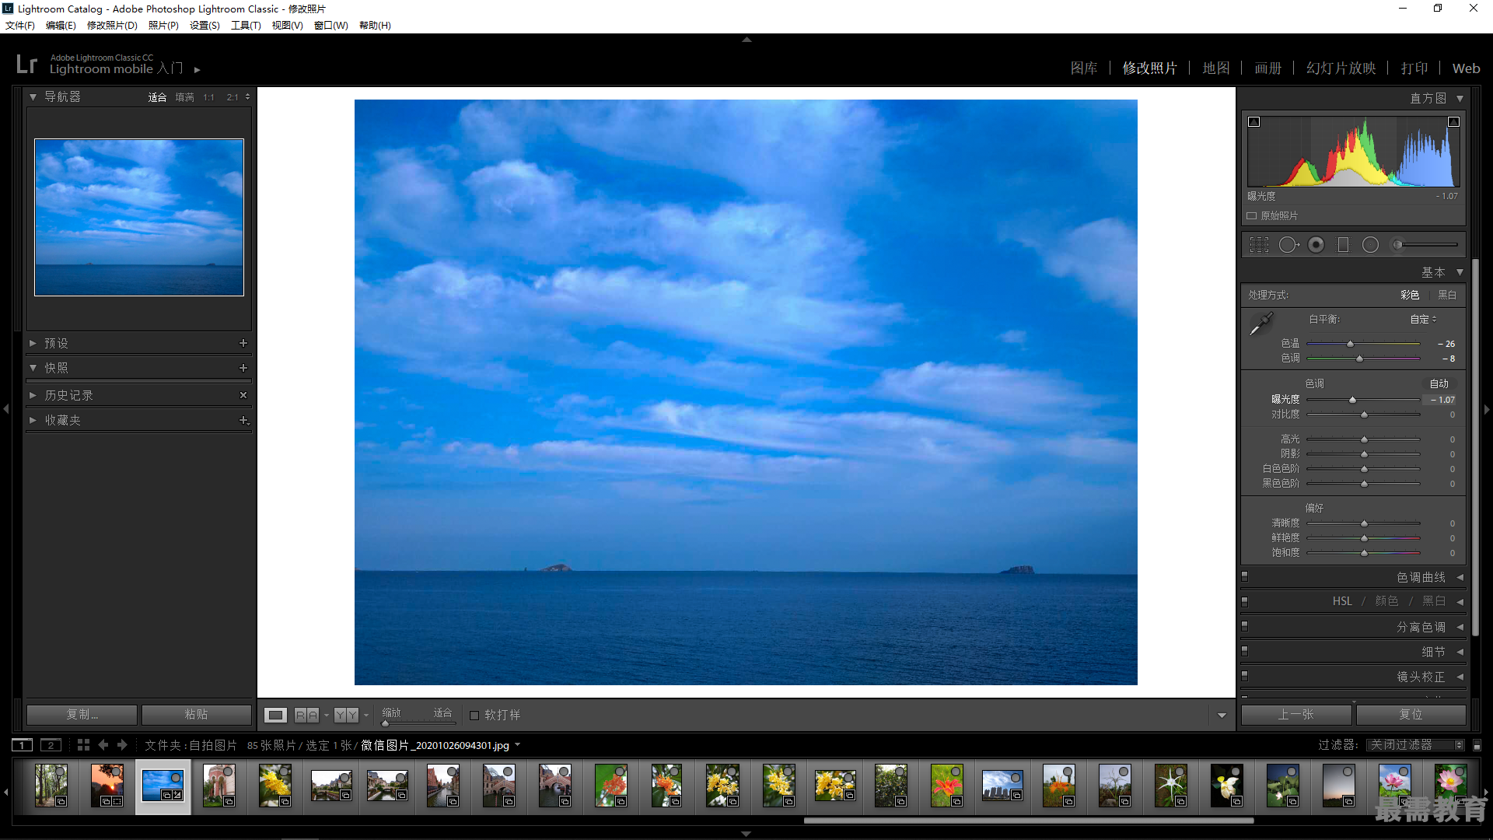Open grid view from filmstrip icon
The width and height of the screenshot is (1493, 840).
83,745
